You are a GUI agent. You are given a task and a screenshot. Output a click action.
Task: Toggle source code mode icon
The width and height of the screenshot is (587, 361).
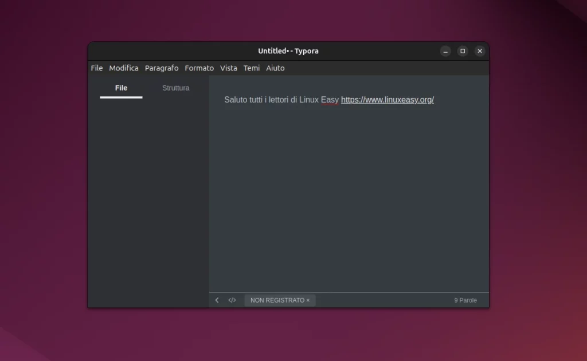click(232, 300)
